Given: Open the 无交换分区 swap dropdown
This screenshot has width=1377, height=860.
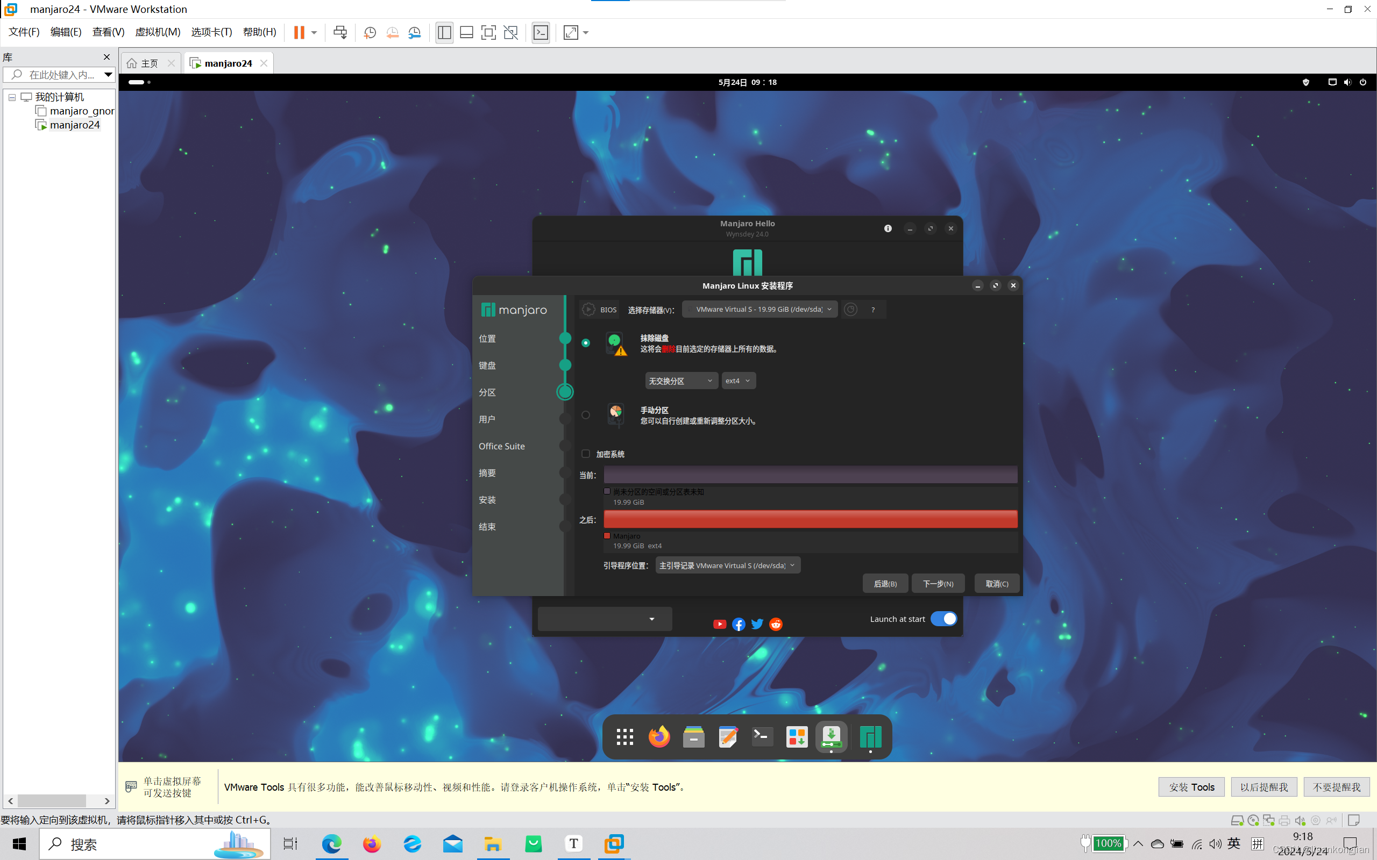Looking at the screenshot, I should [681, 381].
